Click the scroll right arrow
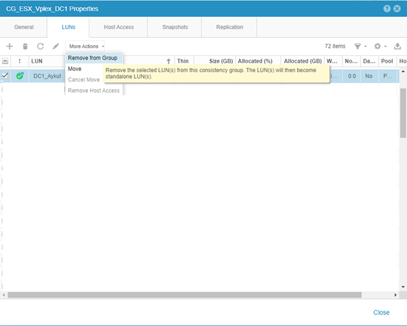This screenshot has width=407, height=326. click(x=396, y=295)
